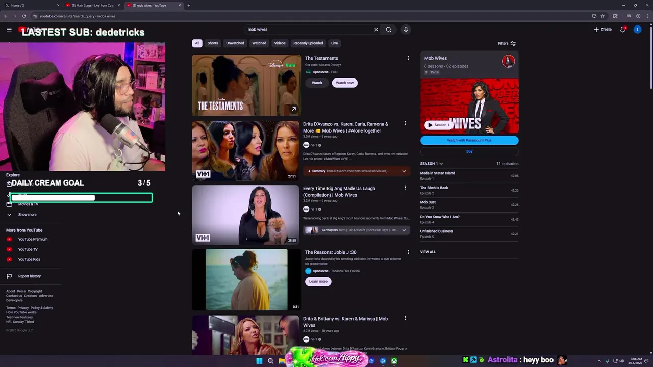The width and height of the screenshot is (653, 367).
Task: Click the magnifier search button
Action: [x=388, y=30]
